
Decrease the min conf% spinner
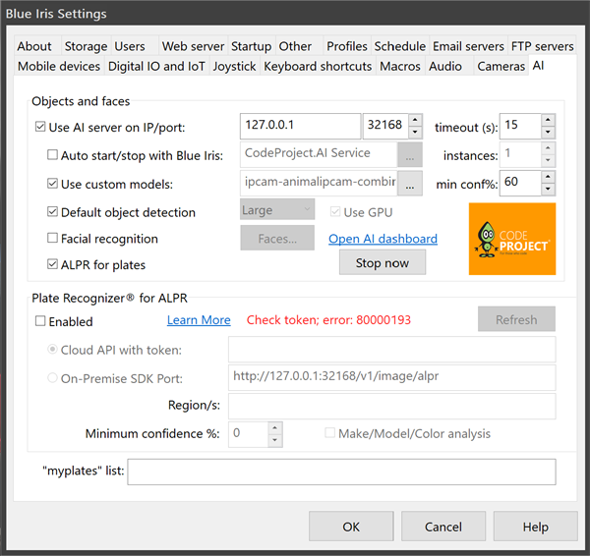(x=548, y=189)
